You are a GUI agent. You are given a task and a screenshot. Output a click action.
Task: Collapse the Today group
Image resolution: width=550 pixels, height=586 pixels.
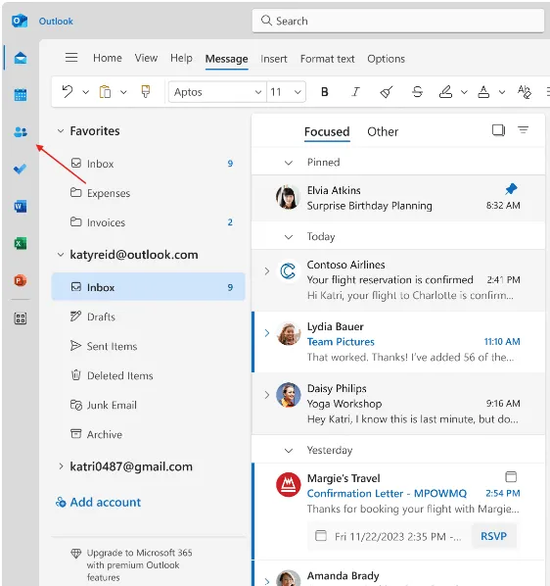point(289,237)
